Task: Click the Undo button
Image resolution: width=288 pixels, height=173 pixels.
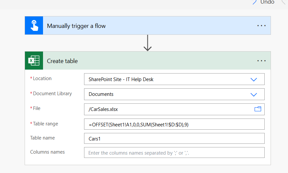Action: [263, 2]
